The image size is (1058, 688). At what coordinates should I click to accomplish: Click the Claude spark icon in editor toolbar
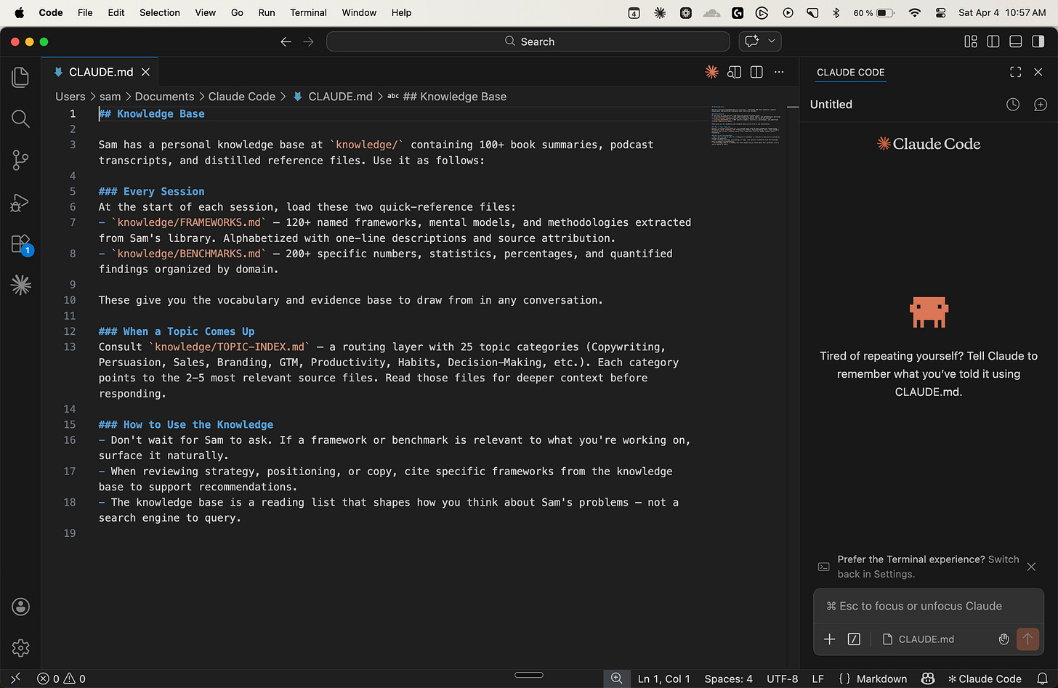tap(711, 72)
